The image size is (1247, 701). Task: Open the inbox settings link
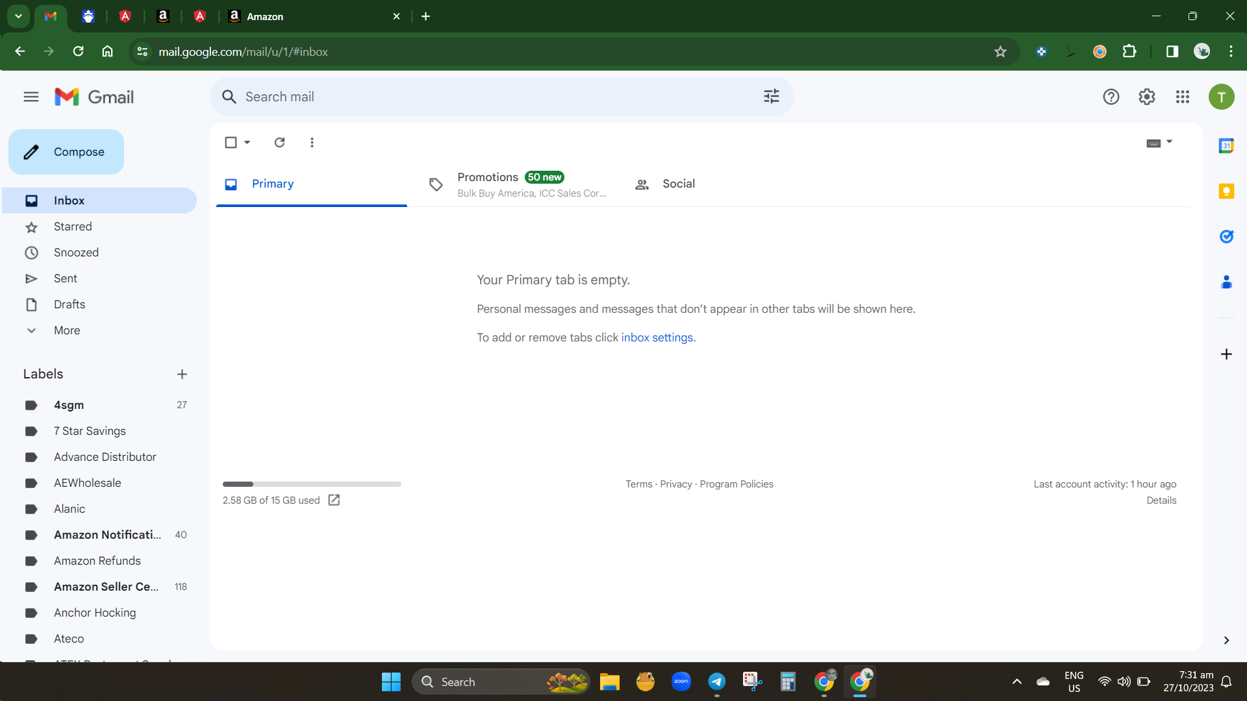657,338
